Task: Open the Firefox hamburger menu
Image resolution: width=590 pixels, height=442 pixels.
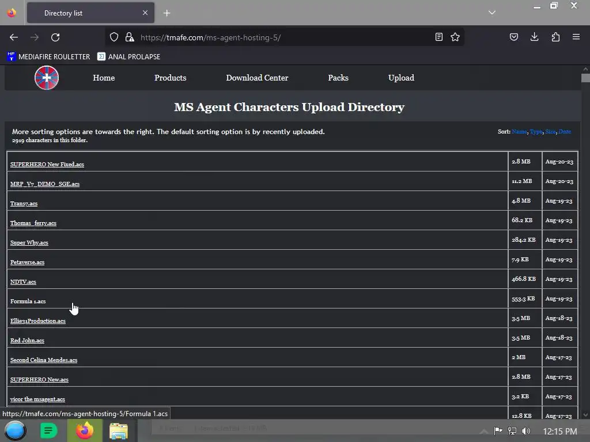Action: (576, 37)
